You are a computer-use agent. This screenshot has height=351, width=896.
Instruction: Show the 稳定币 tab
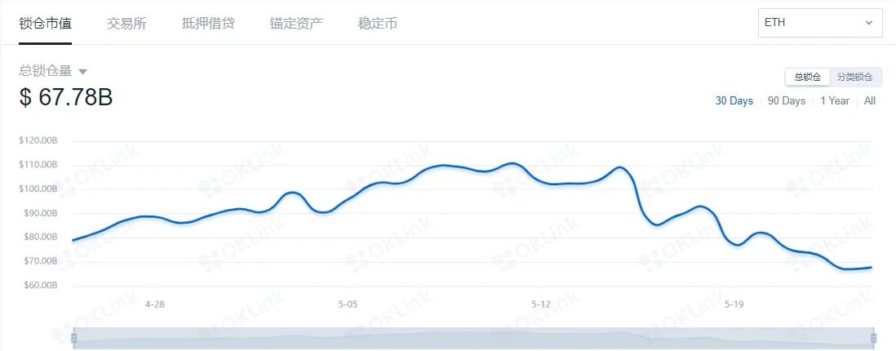click(x=378, y=23)
